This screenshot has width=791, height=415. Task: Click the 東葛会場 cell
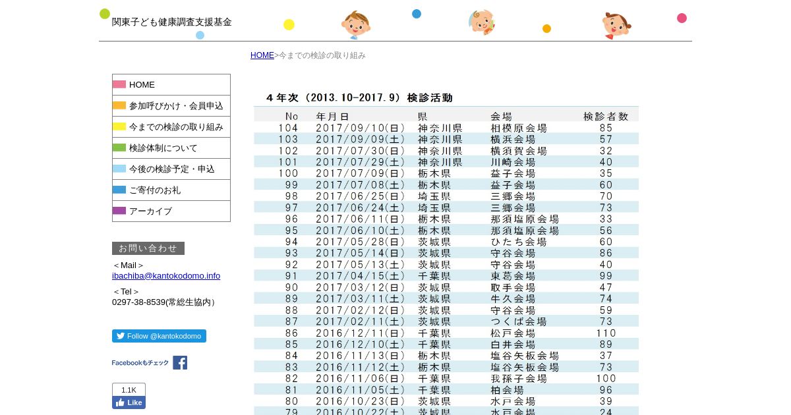click(x=513, y=276)
